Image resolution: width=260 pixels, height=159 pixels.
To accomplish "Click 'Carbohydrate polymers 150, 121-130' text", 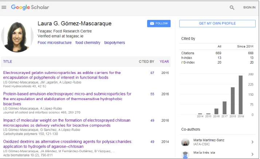I will click(x=31, y=134).
